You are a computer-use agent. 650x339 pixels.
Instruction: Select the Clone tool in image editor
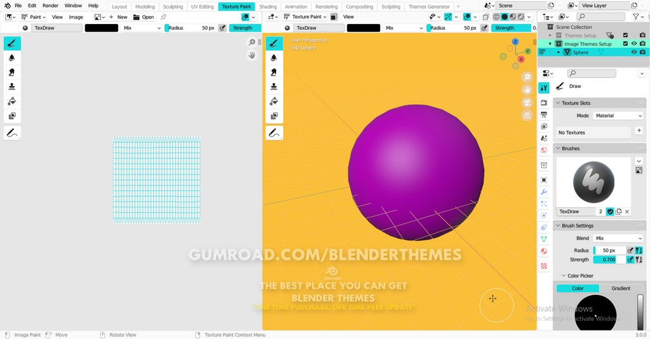pos(12,87)
